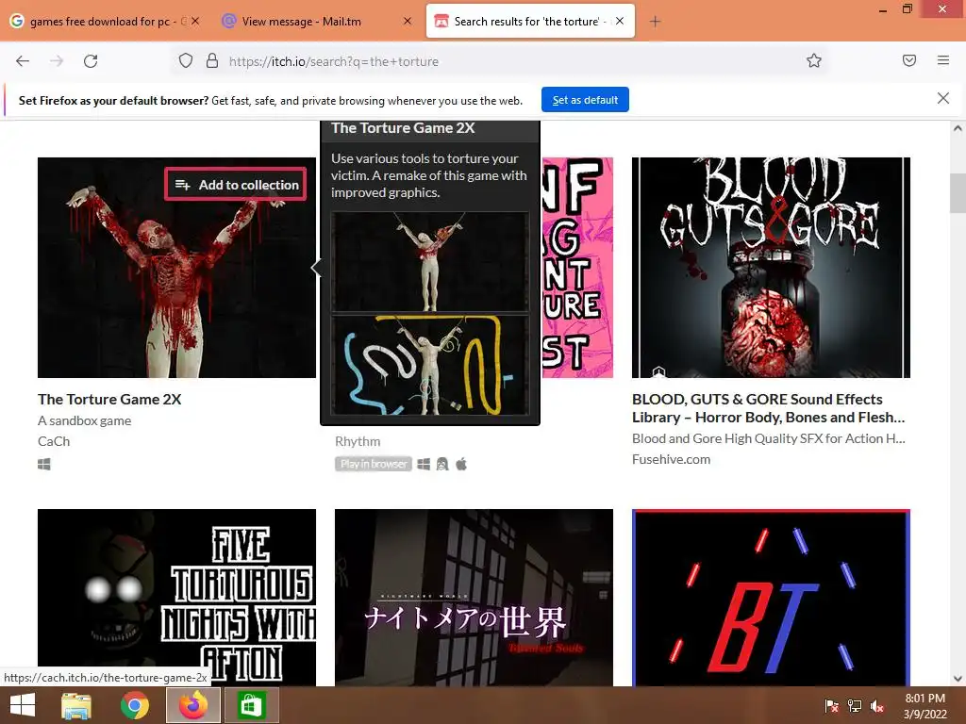
Task: Bookmark this page with the star icon
Action: (x=814, y=61)
